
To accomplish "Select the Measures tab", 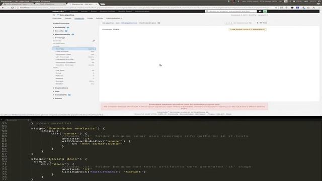I will [79, 18].
